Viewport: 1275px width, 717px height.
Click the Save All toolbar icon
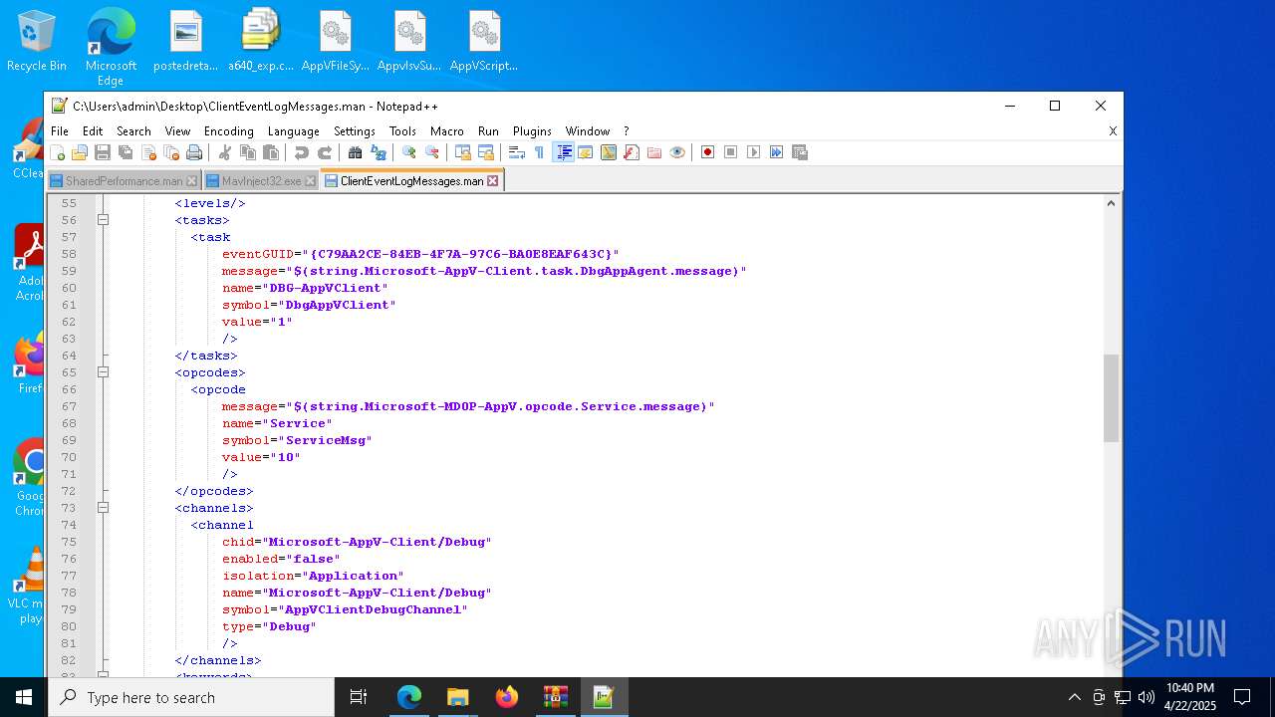point(126,152)
